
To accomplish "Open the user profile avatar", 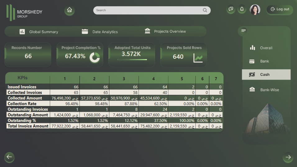I will pos(255,9).
